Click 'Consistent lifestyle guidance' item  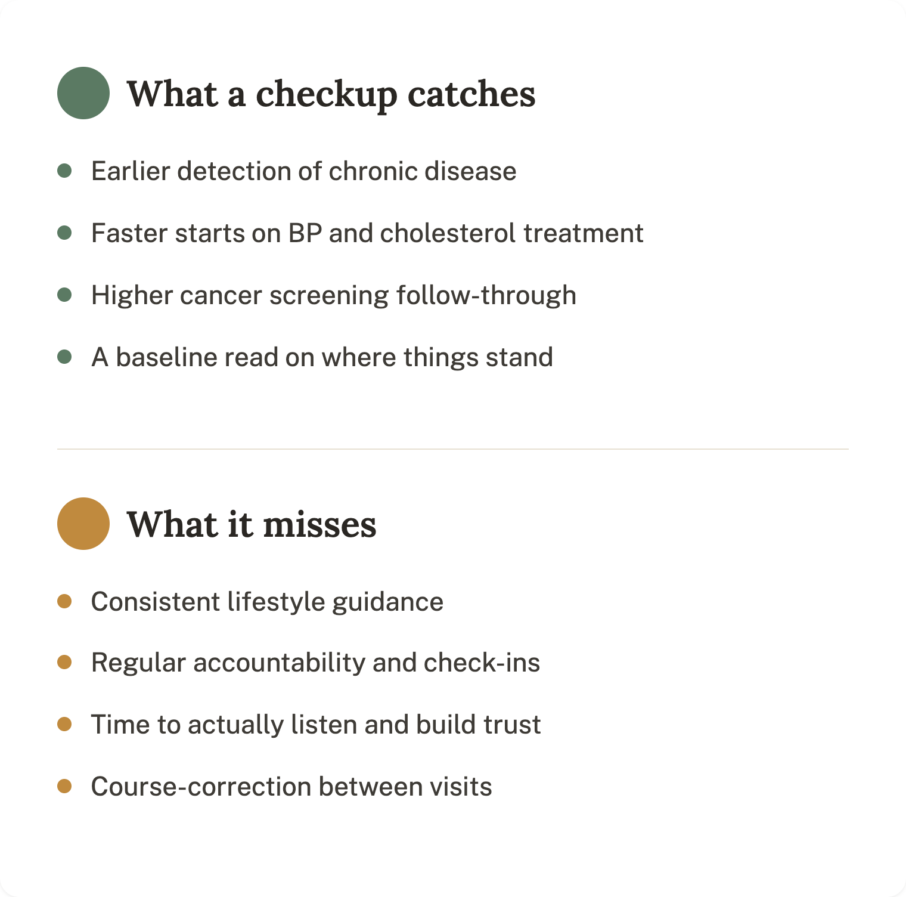click(267, 602)
